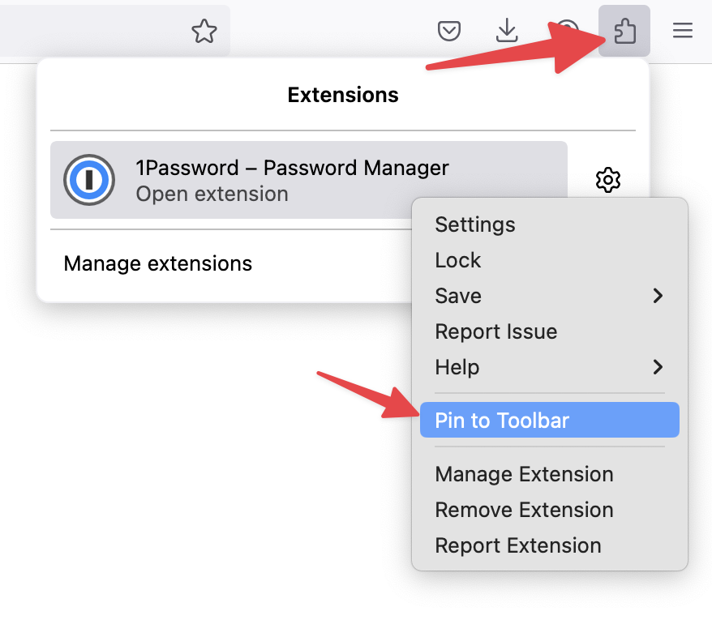Viewport: 712px width, 624px height.
Task: Select Manage Extension from the menu
Action: [x=524, y=474]
